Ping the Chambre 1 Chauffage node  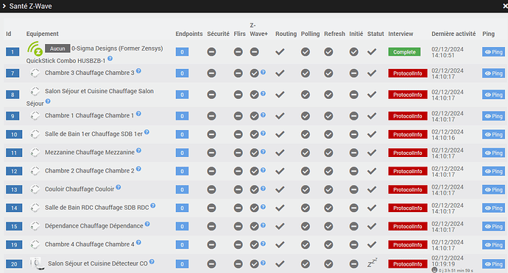493,116
